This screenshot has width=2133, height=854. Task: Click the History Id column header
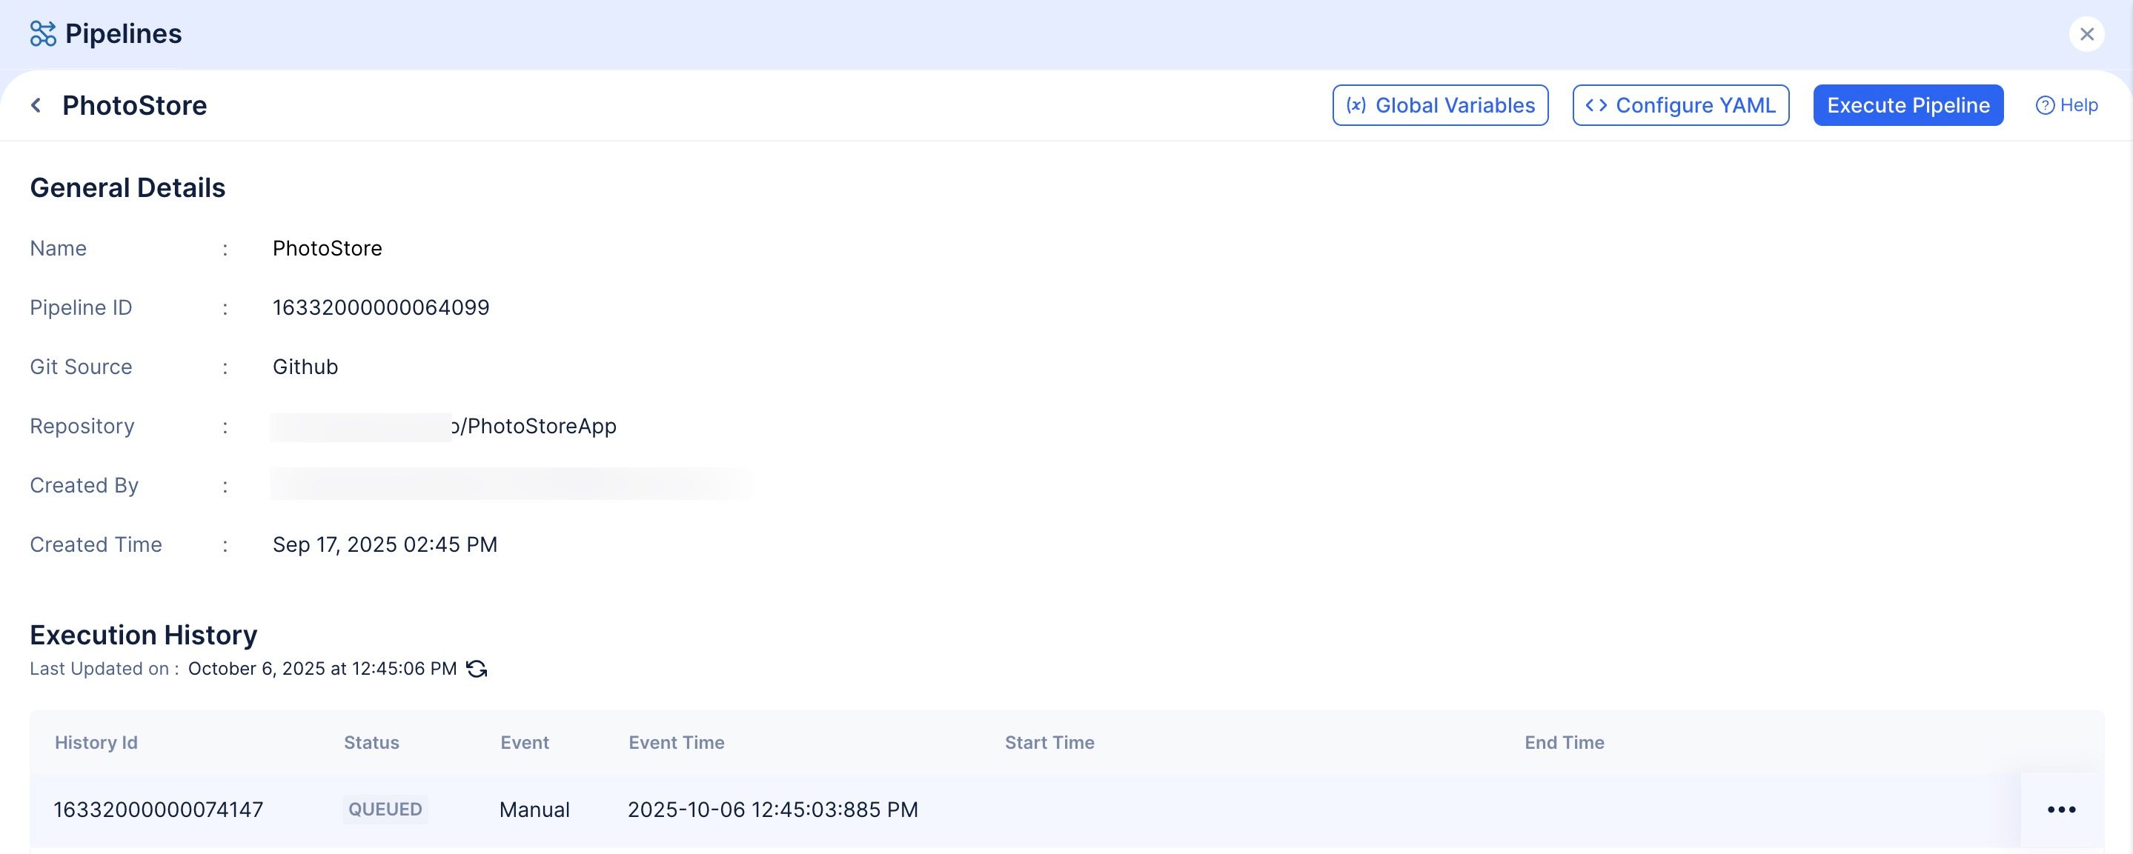pos(96,742)
